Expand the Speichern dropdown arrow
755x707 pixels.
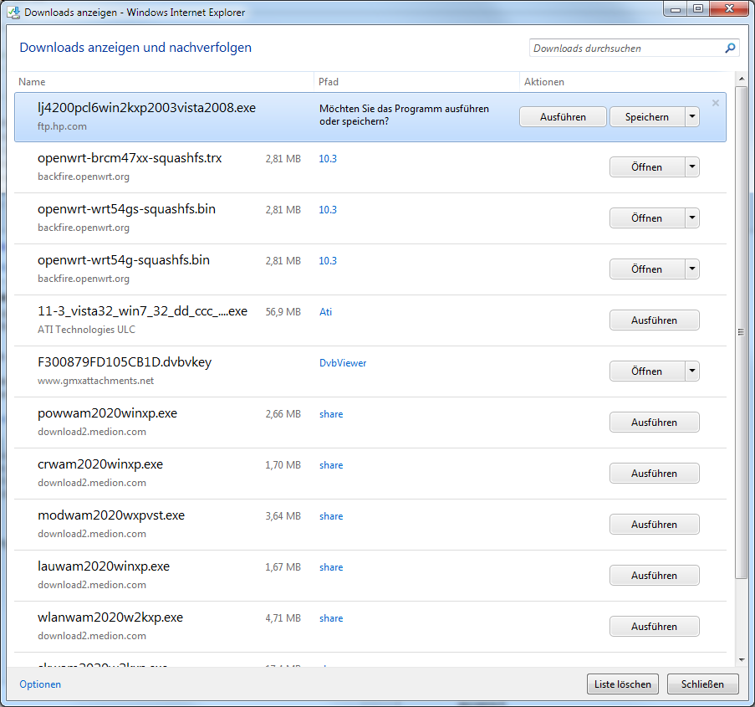(692, 116)
